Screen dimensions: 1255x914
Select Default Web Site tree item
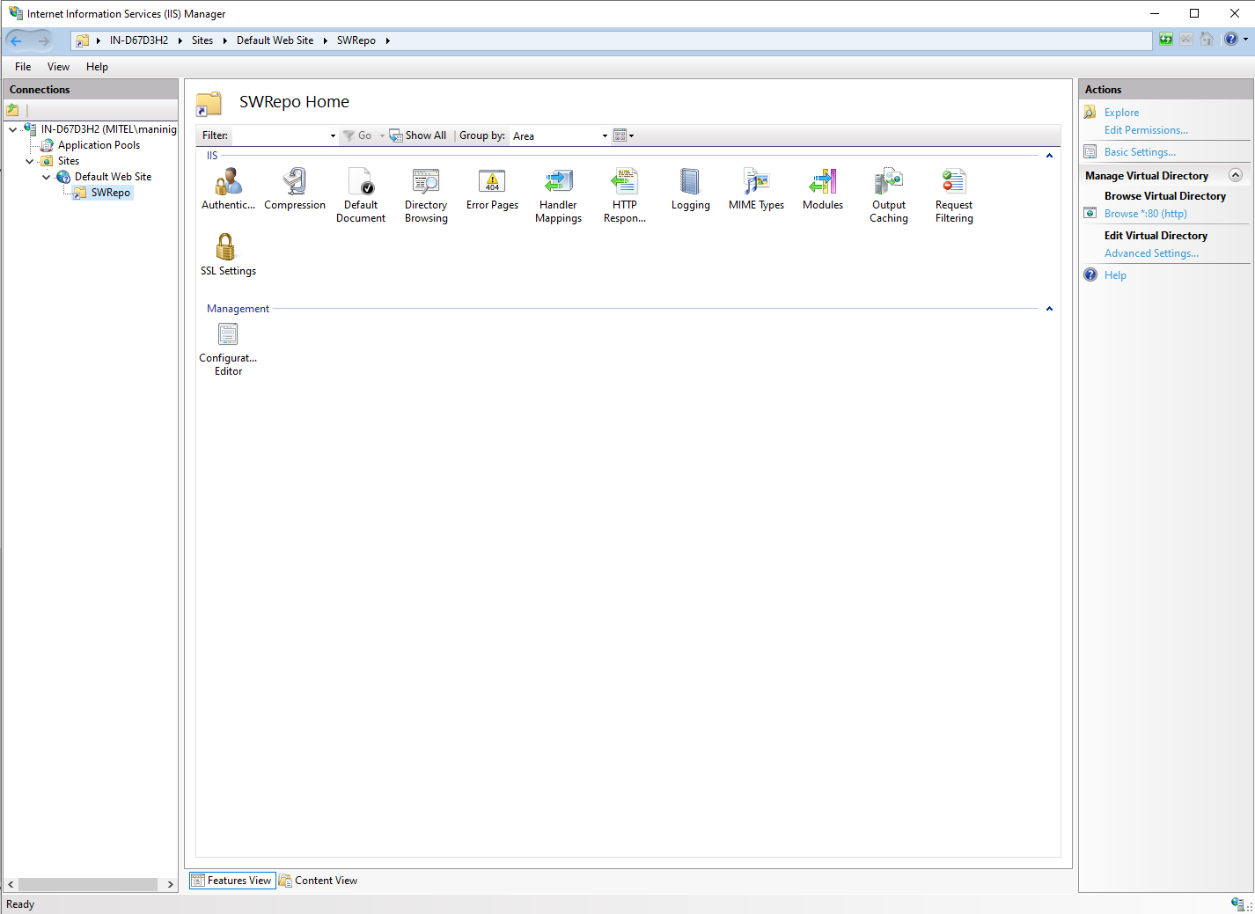point(113,177)
